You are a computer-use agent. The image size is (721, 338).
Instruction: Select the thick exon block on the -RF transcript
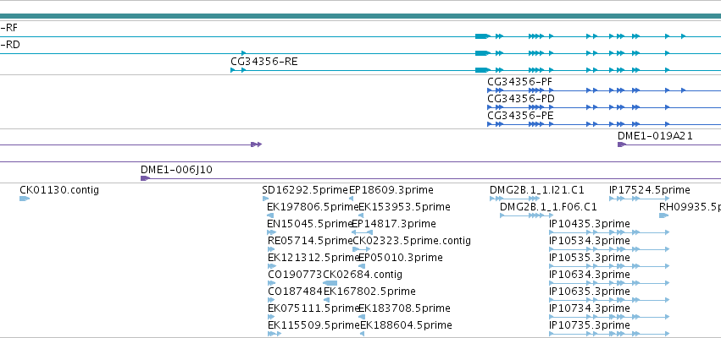(x=482, y=36)
